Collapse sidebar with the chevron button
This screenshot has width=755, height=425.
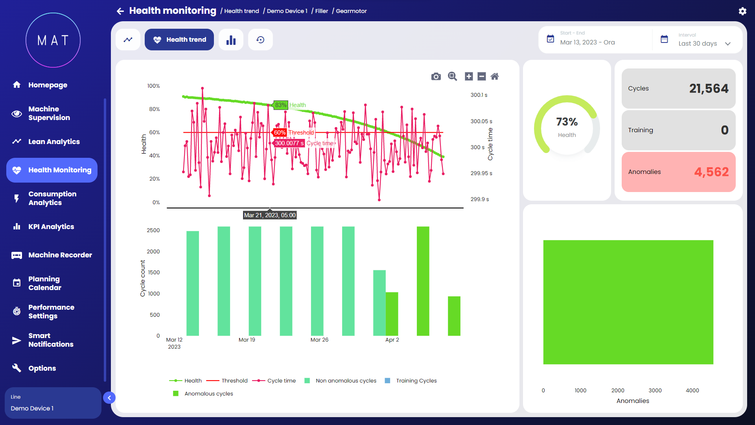click(x=109, y=398)
